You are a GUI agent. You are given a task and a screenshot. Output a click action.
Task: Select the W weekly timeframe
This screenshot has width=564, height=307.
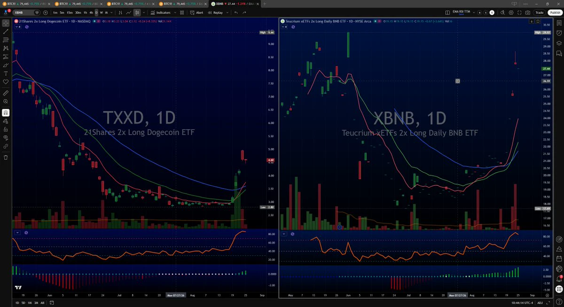[102, 13]
